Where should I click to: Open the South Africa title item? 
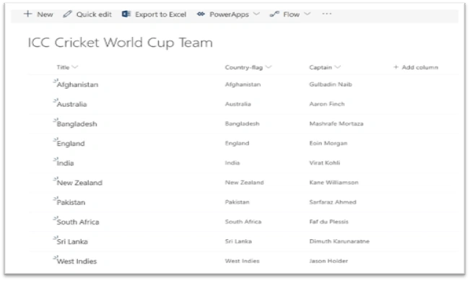pos(78,222)
